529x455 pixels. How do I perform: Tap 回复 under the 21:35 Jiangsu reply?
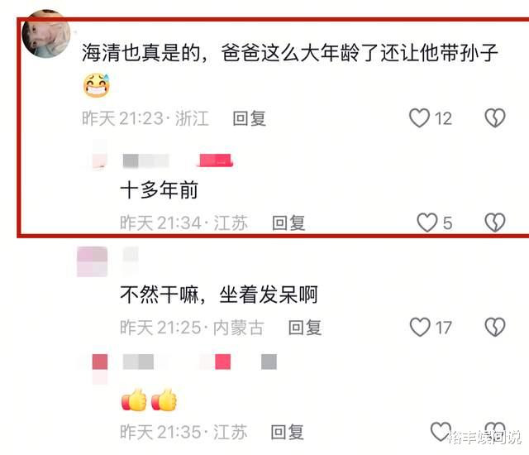(x=288, y=433)
